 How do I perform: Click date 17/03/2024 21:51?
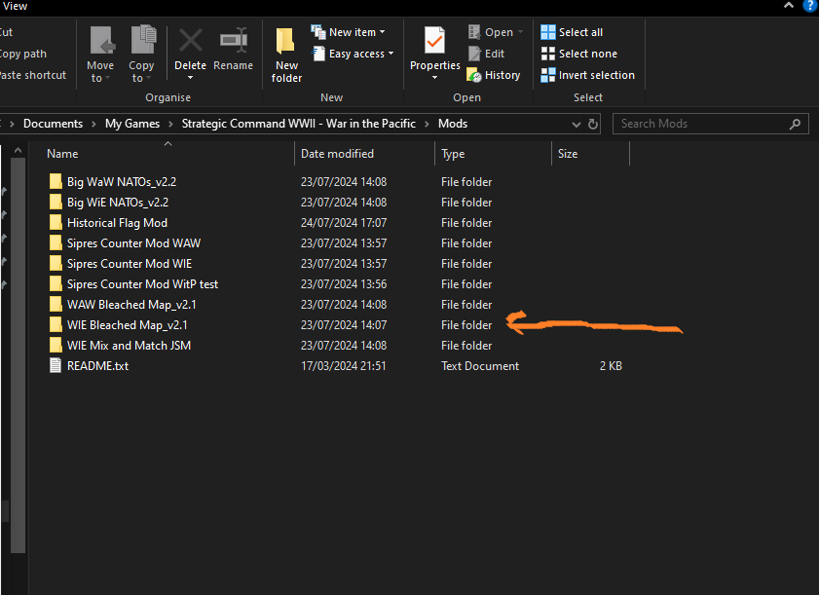pos(343,366)
